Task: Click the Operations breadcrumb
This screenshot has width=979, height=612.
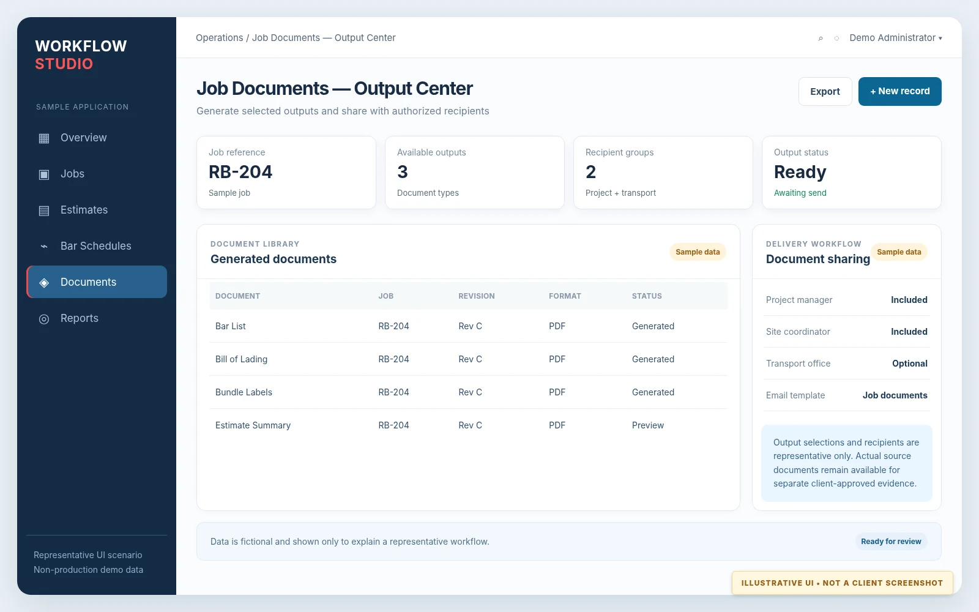Action: click(220, 38)
